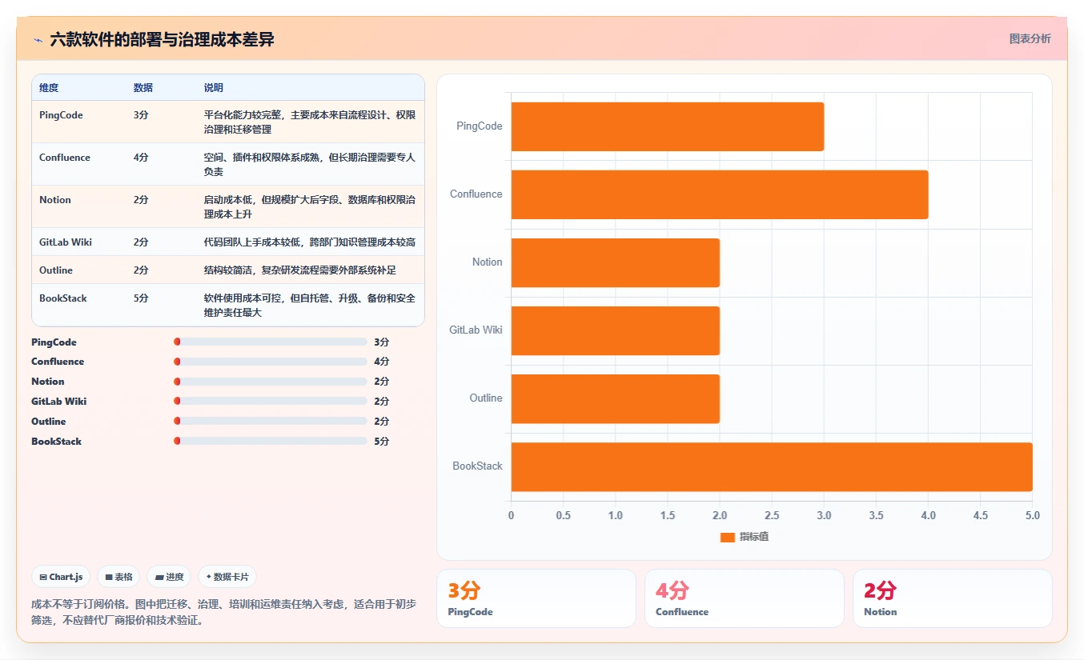
Task: Click the Confluence cell in the table
Action: (65, 158)
